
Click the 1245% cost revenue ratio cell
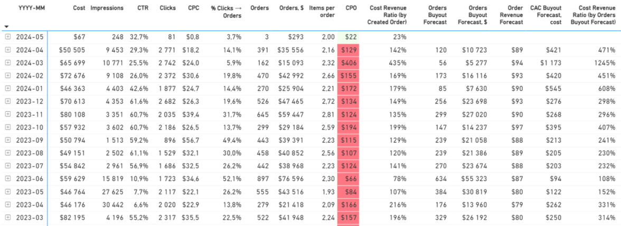(604, 62)
